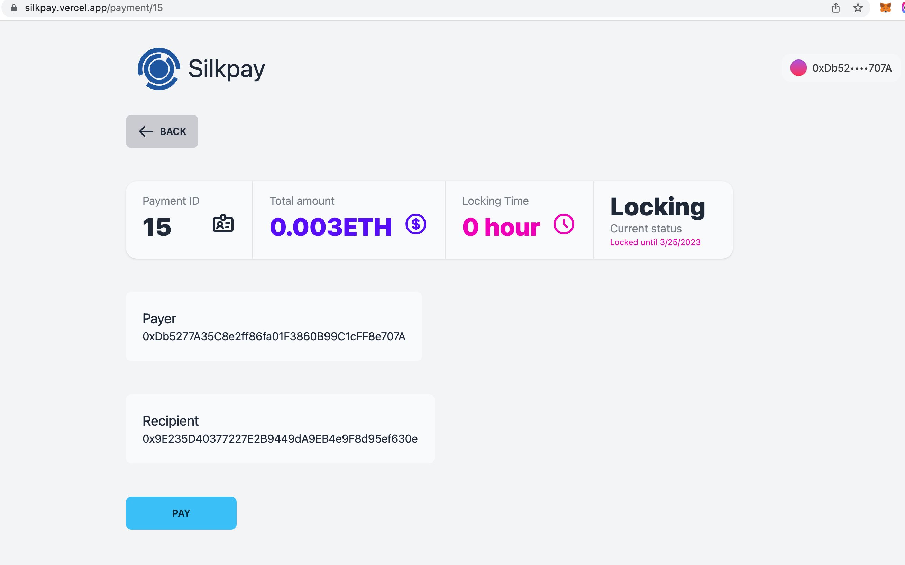
Task: Click the PAY button to submit payment
Action: pos(181,513)
